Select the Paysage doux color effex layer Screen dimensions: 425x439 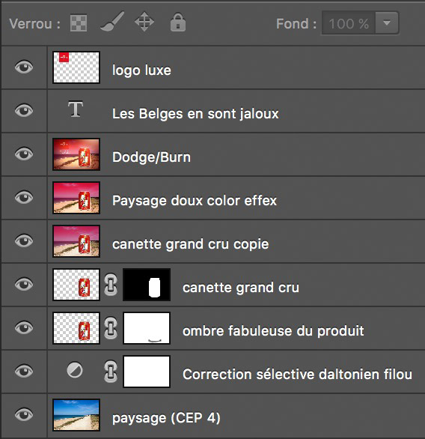pyautogui.click(x=236, y=198)
